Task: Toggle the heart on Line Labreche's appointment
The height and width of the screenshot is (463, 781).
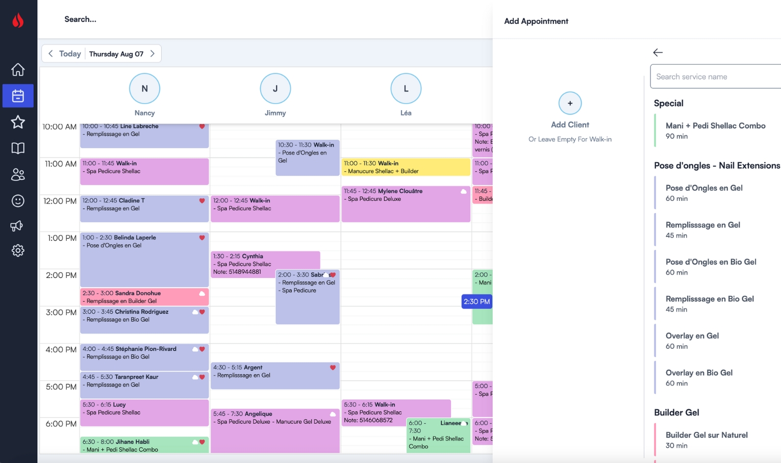Action: [202, 126]
